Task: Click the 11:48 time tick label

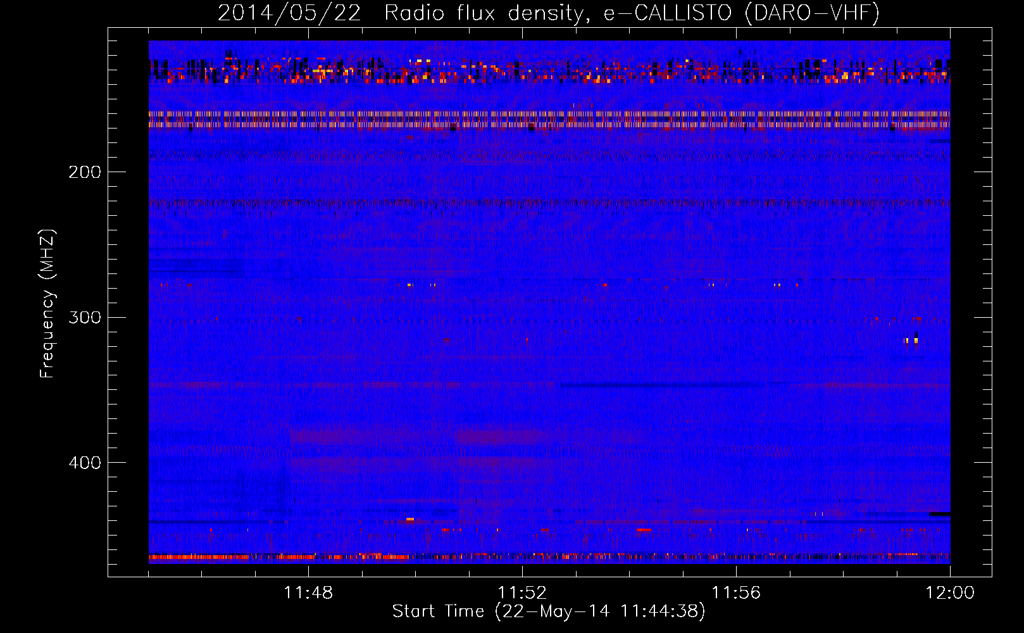Action: point(308,593)
